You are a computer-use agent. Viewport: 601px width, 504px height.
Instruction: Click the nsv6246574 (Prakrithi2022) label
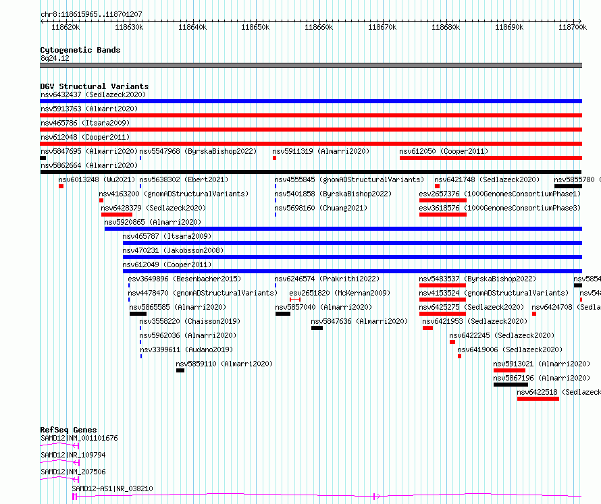(327, 279)
